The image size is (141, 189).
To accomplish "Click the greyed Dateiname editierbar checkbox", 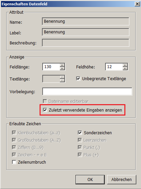I will [x=45, y=102].
